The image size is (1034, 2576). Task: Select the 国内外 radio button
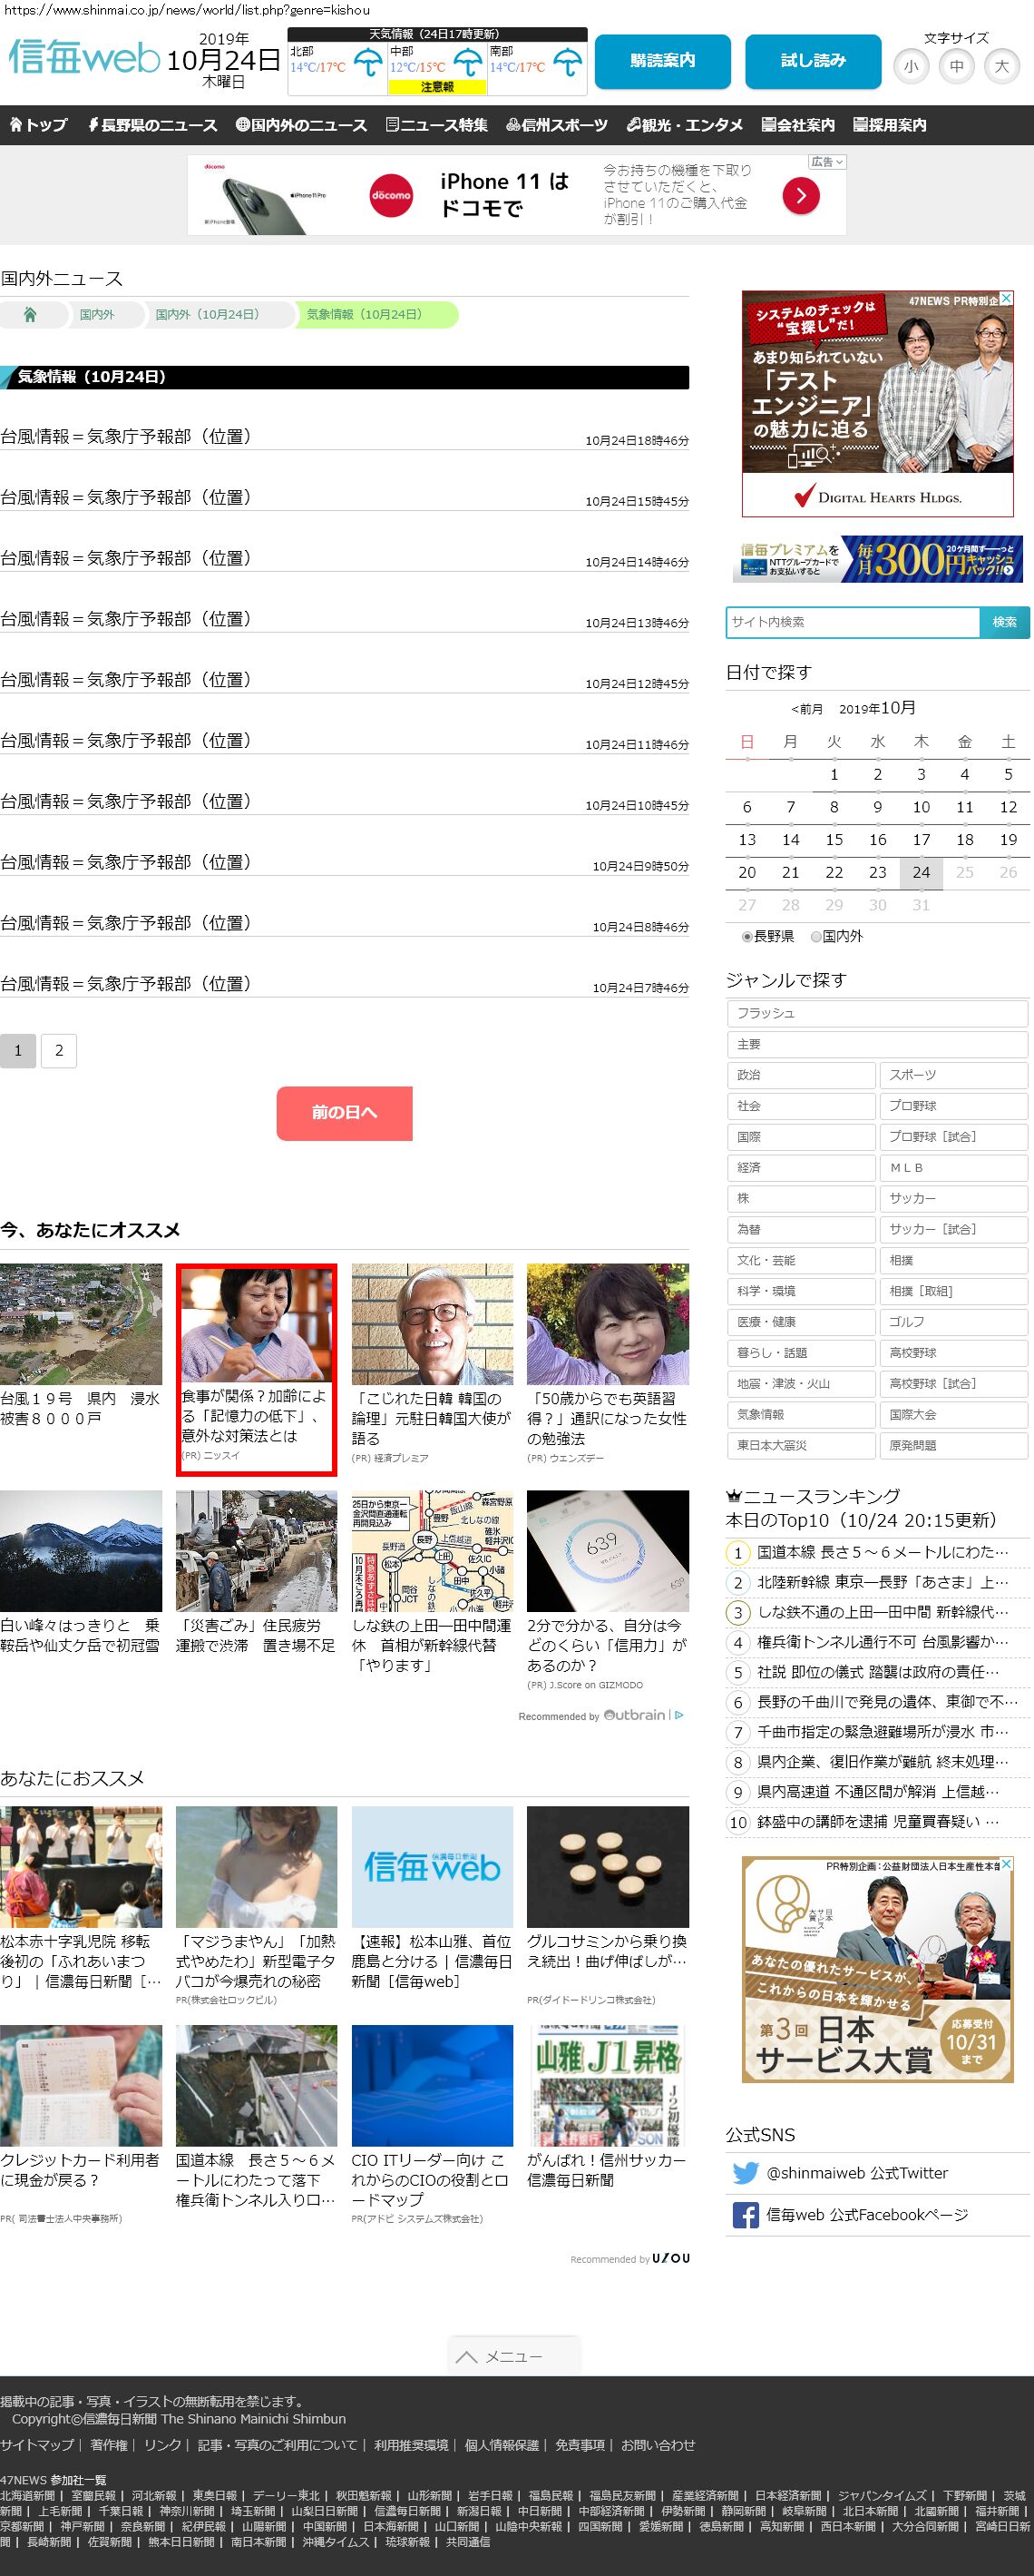pyautogui.click(x=816, y=936)
